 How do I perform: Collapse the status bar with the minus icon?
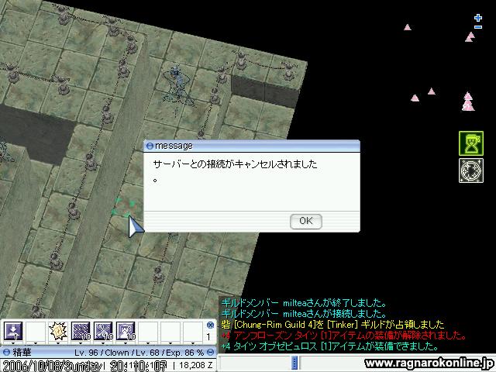click(x=211, y=352)
